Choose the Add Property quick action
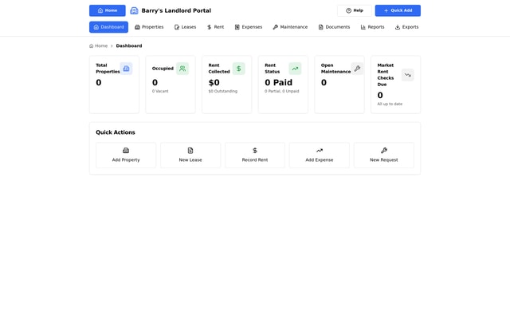This screenshot has height=319, width=510. (x=126, y=155)
